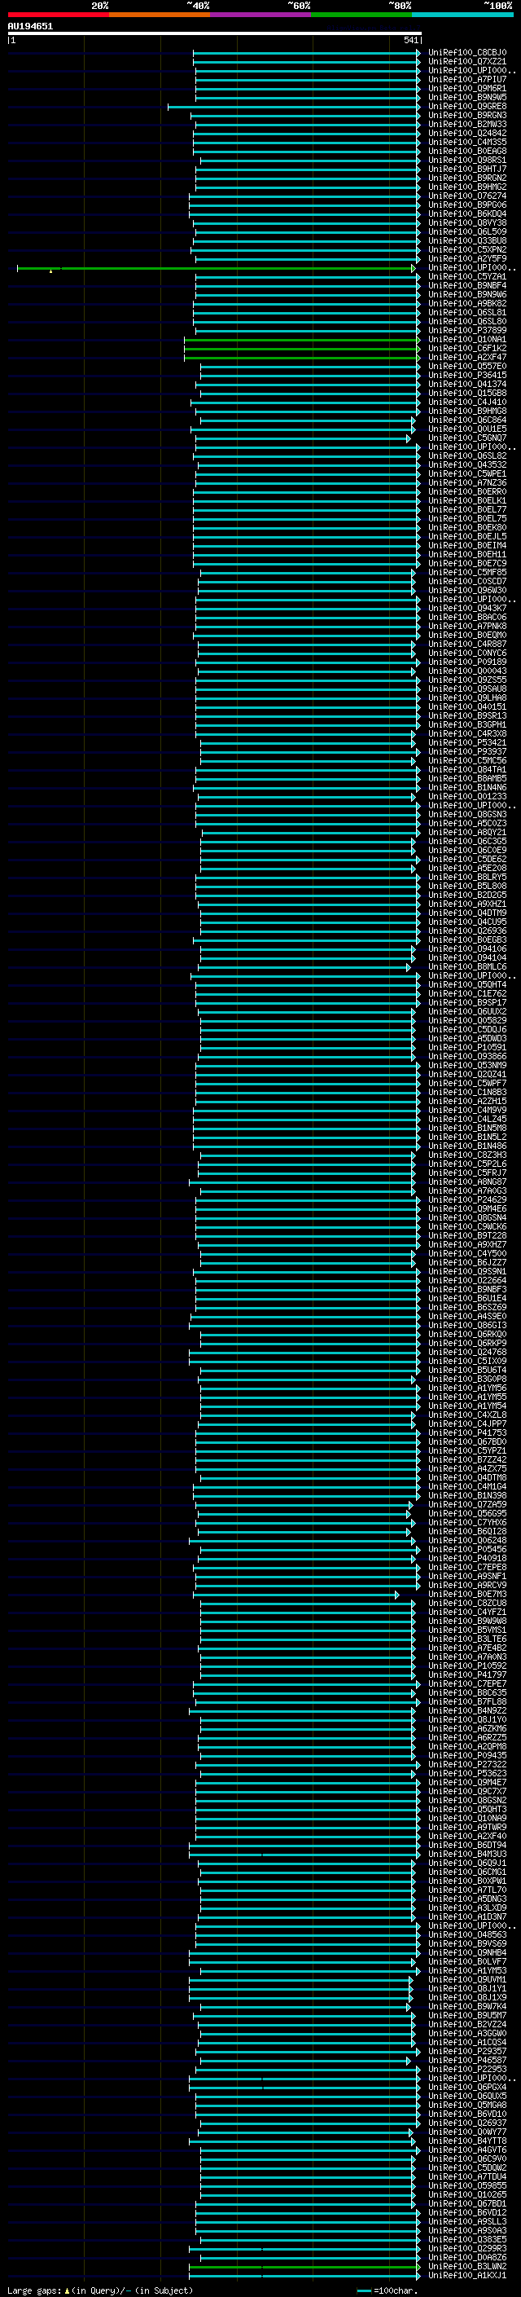The image size is (521, 2297).
Task: Select hit label UniRef100_Q6L509
Action: click(x=466, y=232)
